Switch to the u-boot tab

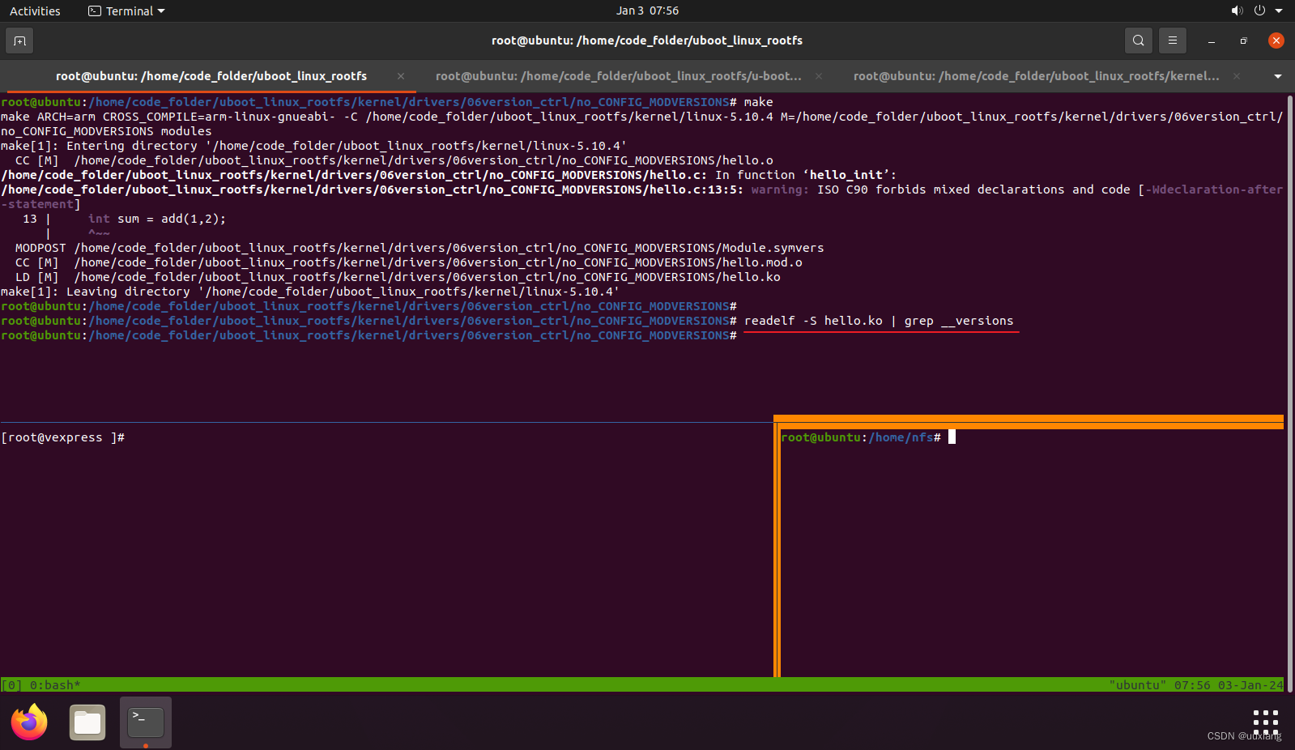pyautogui.click(x=619, y=76)
